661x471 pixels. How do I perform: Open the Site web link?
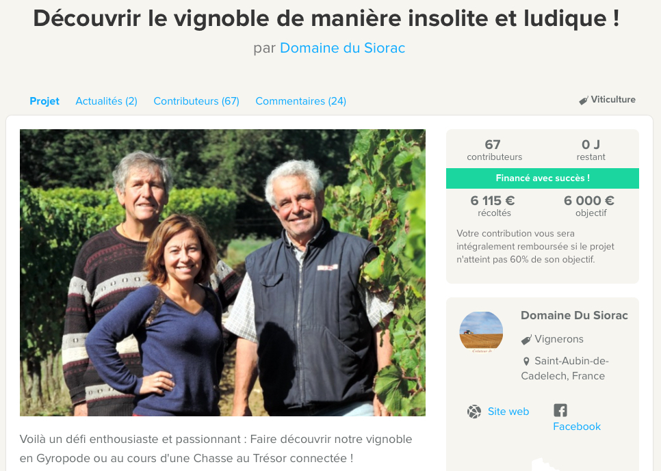pos(508,412)
